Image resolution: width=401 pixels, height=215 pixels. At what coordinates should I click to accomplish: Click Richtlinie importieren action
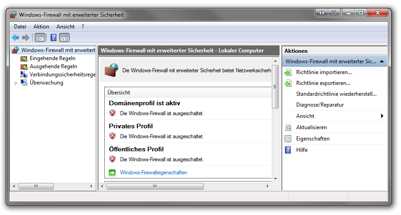point(323,72)
